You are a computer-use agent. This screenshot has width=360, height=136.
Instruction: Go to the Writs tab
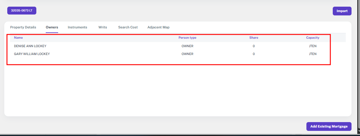(x=103, y=27)
